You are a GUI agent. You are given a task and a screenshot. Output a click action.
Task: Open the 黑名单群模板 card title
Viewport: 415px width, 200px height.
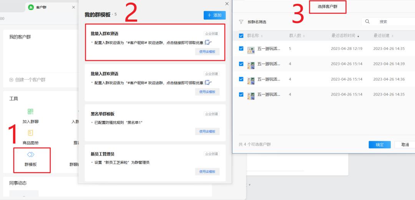[x=103, y=114]
